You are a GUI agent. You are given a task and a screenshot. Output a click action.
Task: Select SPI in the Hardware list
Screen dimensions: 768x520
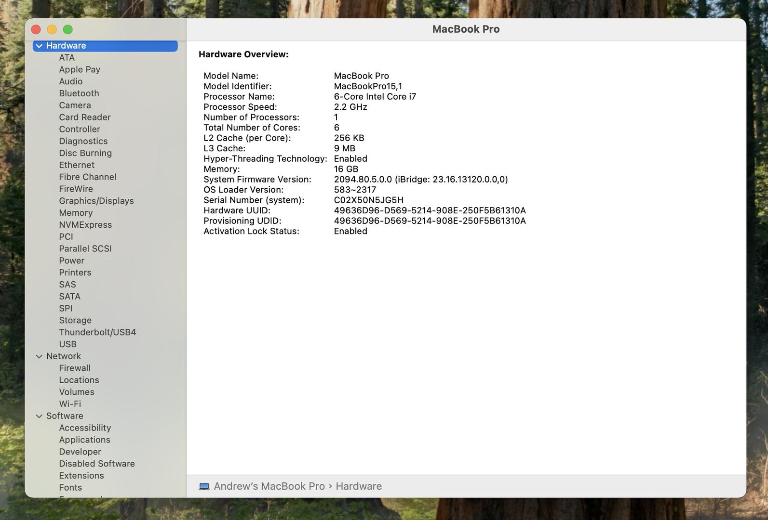66,308
